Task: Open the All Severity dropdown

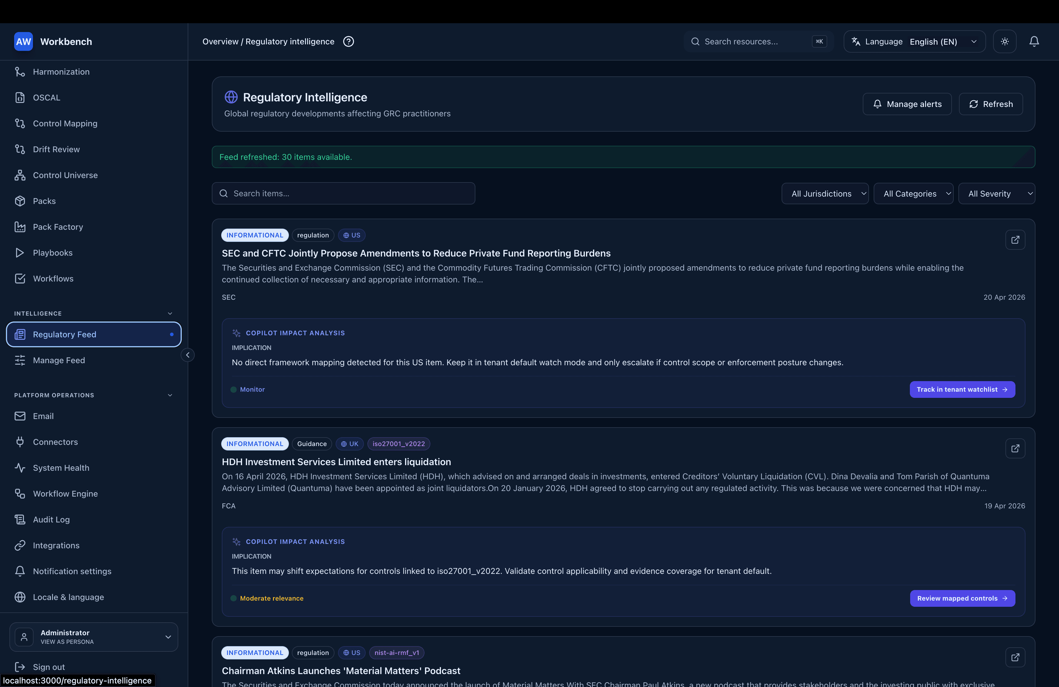Action: point(996,194)
